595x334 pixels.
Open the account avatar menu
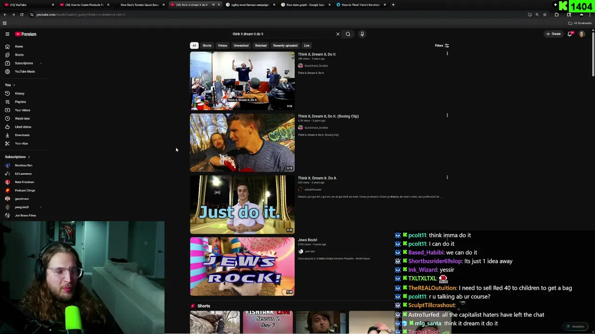pos(582,34)
